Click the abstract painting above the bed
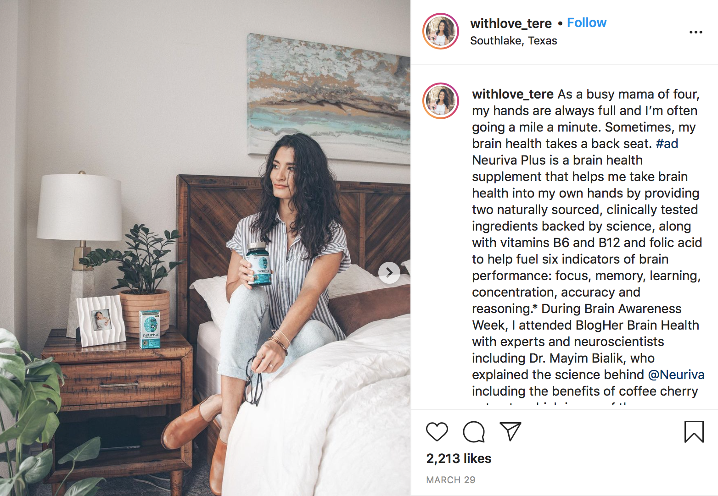Screen dimensions: 718x496 328,99
